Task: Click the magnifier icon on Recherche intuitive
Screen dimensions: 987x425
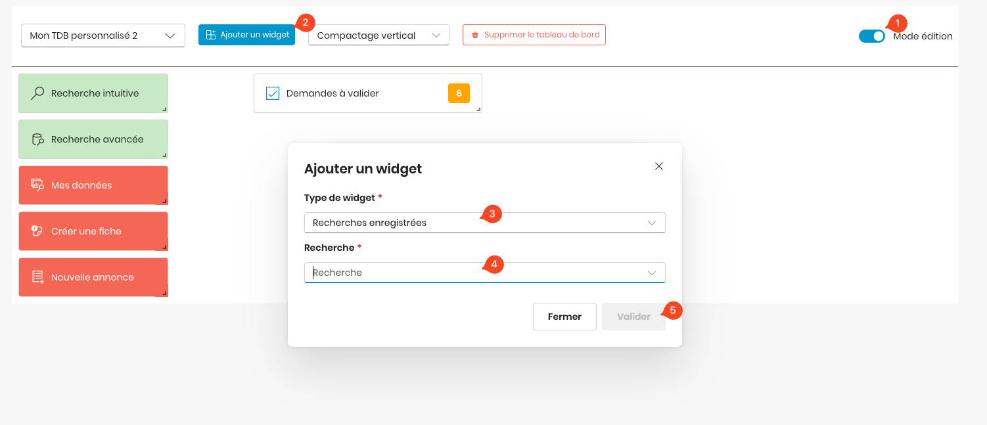Action: pyautogui.click(x=37, y=93)
